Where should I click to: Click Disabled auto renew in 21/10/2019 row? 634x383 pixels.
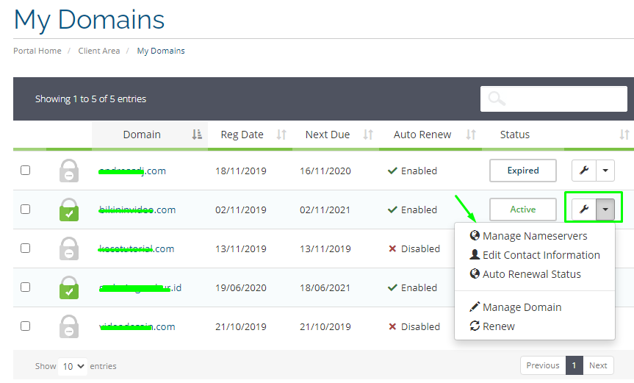click(x=414, y=327)
